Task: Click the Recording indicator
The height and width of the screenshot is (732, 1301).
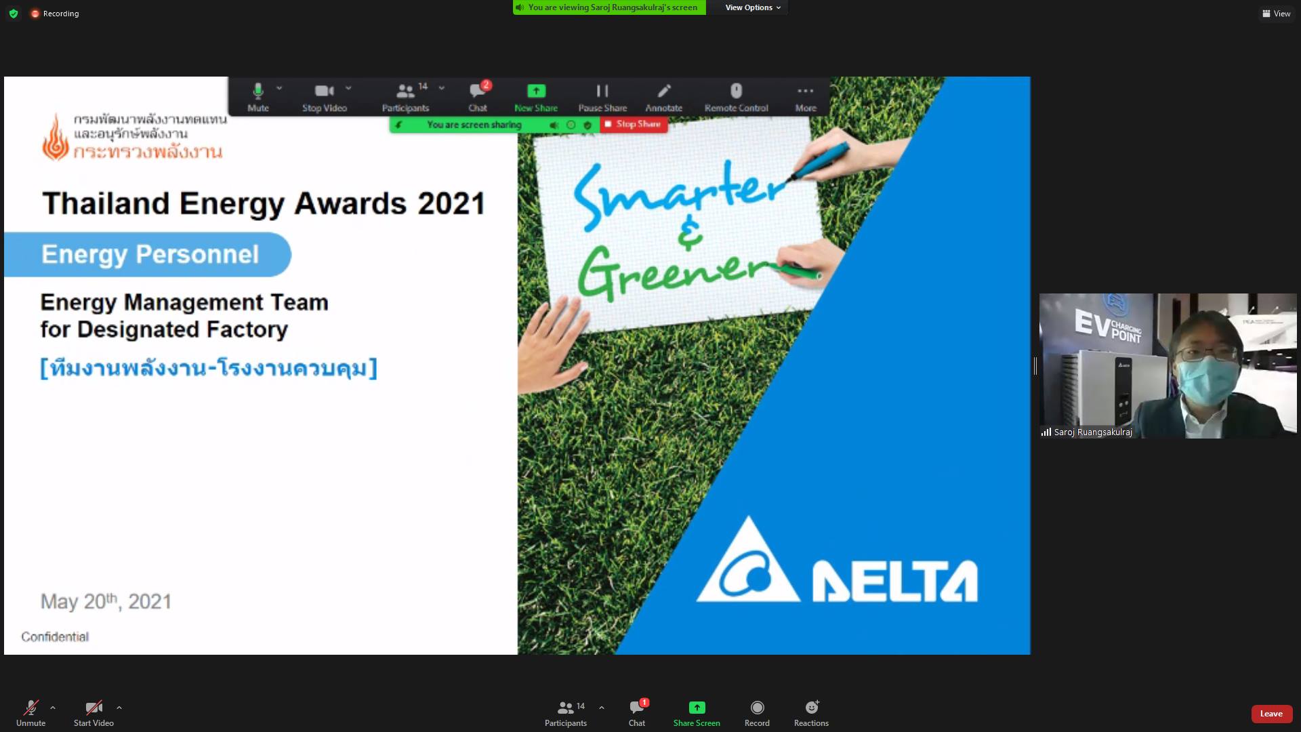Action: 55,14
